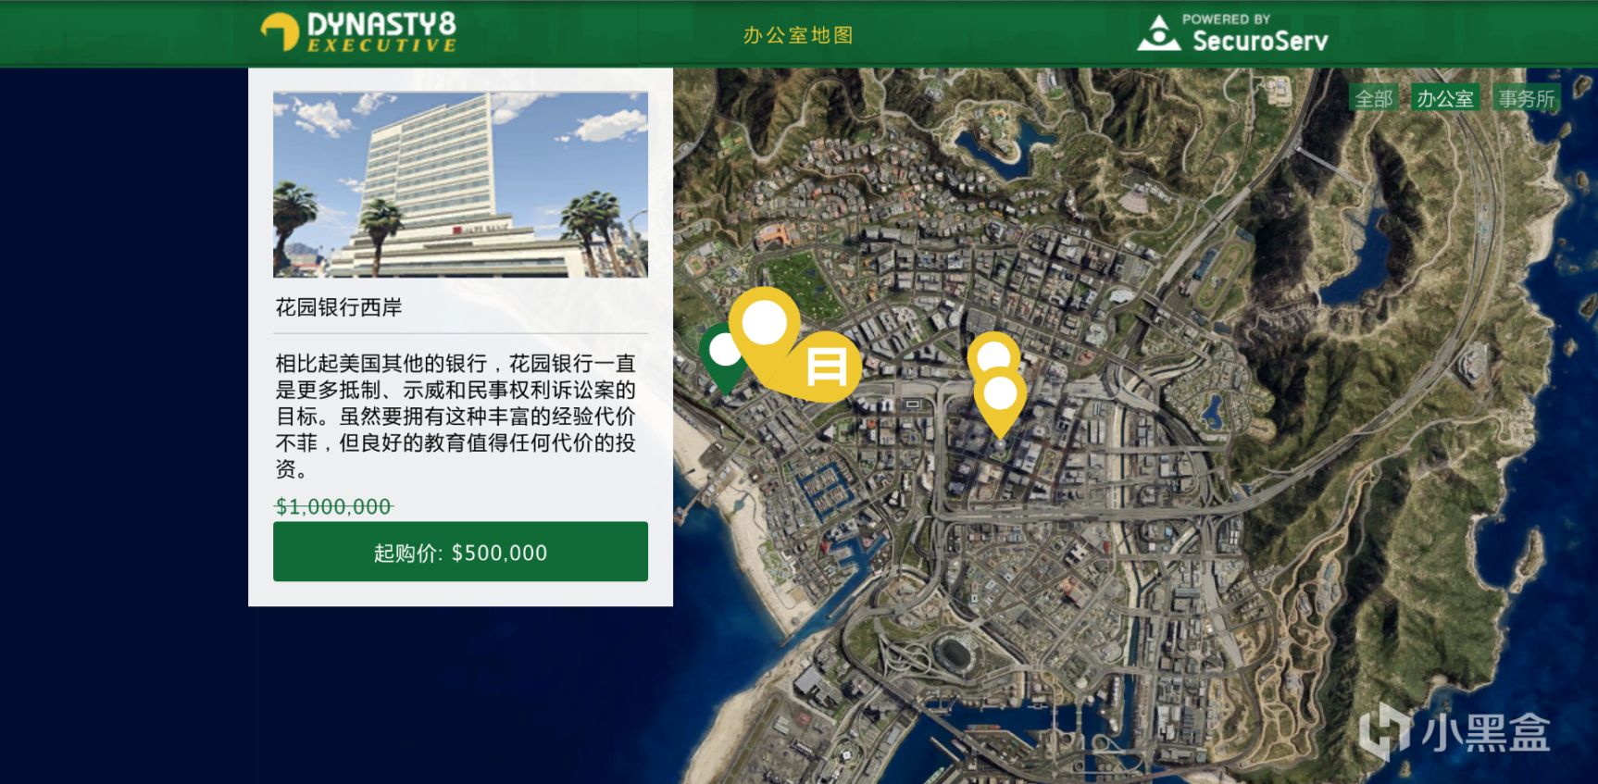Show all locations with 全部 filter
The width and height of the screenshot is (1598, 784).
[1373, 98]
